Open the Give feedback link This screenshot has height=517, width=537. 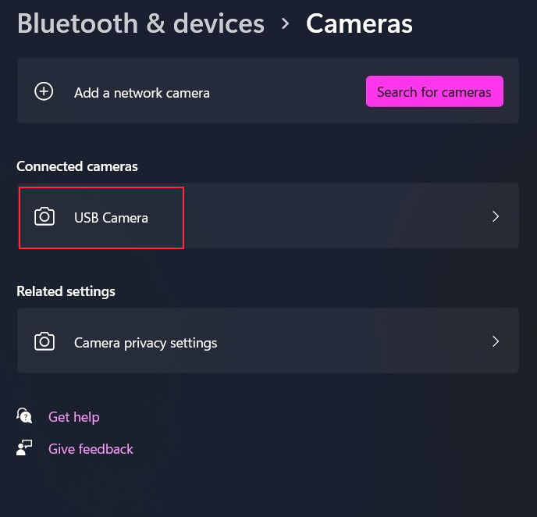click(x=91, y=449)
